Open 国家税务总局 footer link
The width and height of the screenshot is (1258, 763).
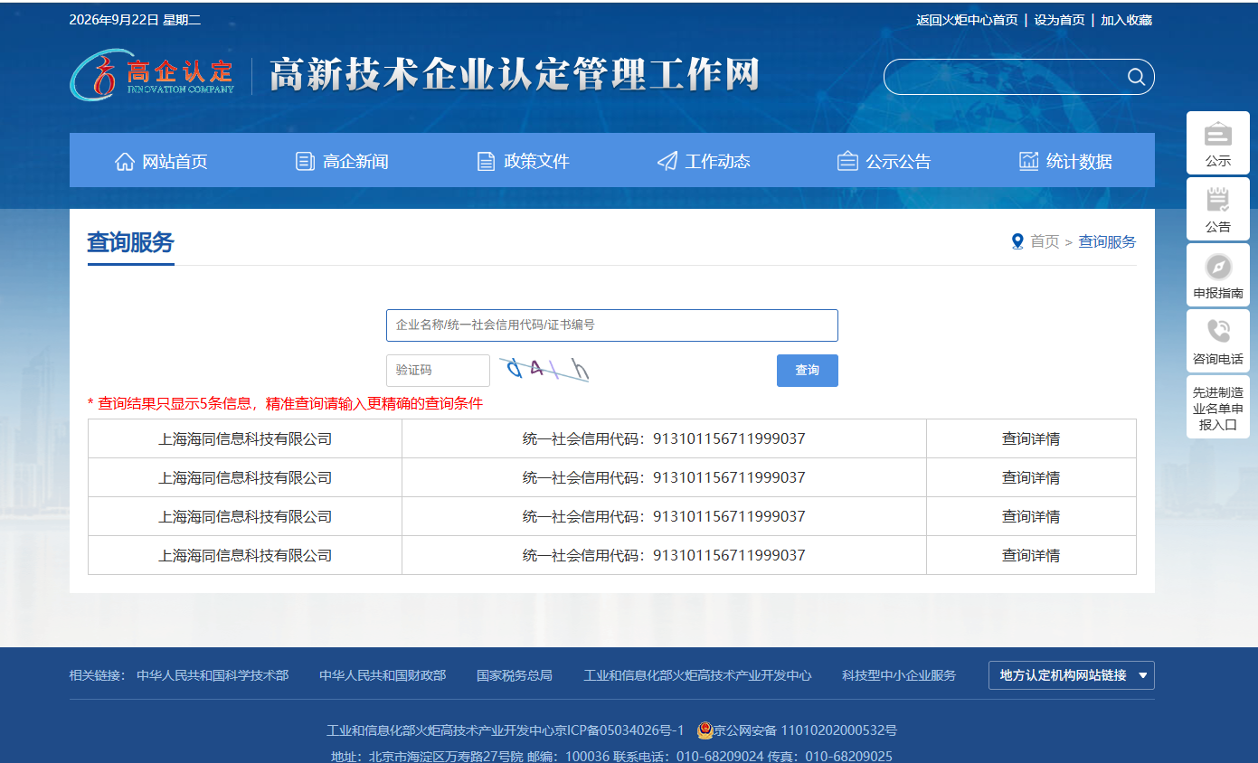click(x=515, y=675)
